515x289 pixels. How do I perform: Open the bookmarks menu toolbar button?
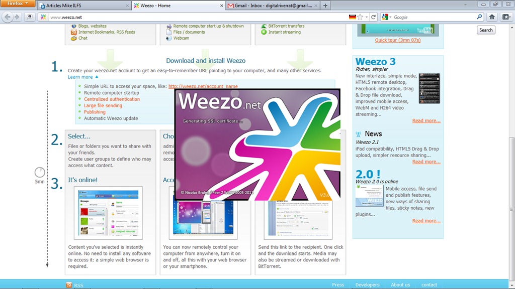point(506,17)
